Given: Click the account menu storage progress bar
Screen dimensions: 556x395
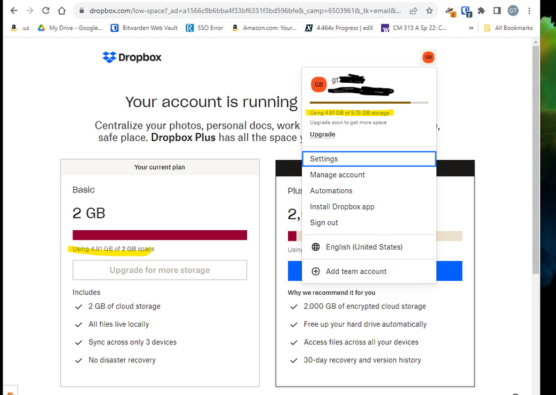Looking at the screenshot, I should (x=369, y=102).
